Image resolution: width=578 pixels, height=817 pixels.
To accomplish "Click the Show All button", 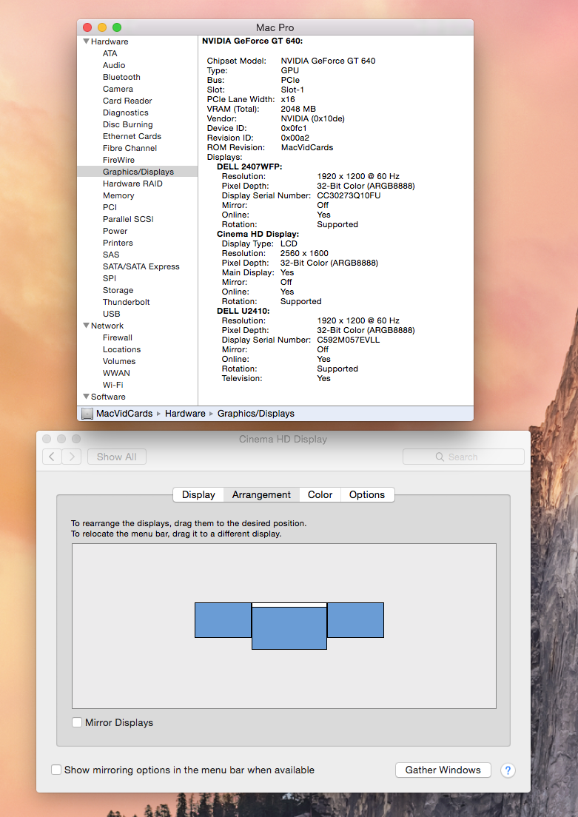I will pos(117,457).
